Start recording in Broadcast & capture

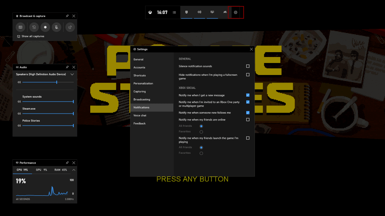45,27
